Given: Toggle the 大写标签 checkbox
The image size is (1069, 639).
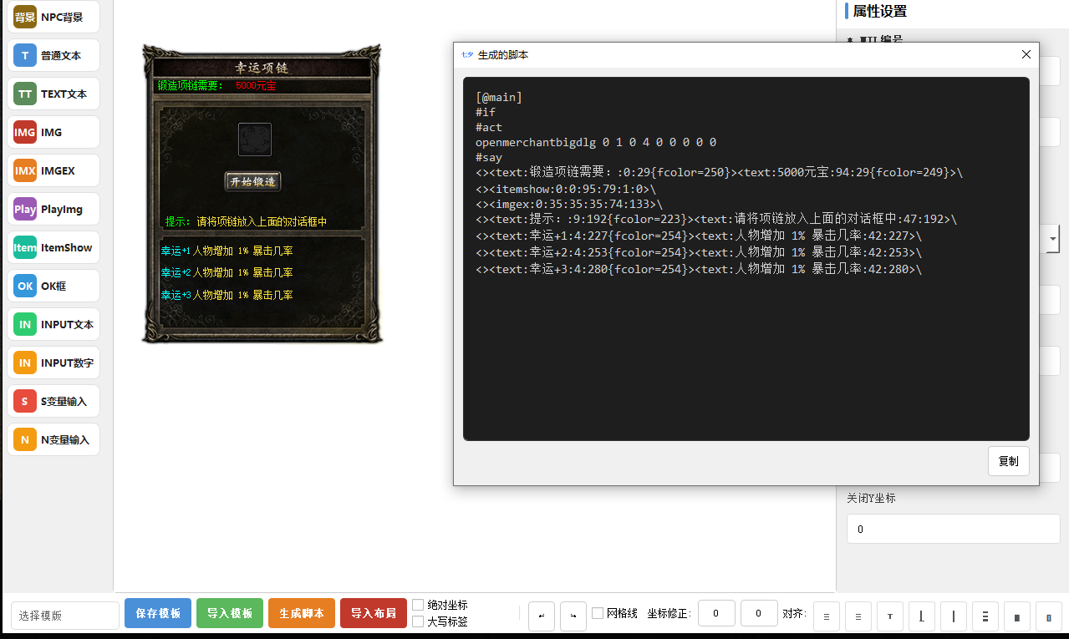Looking at the screenshot, I should pyautogui.click(x=418, y=621).
